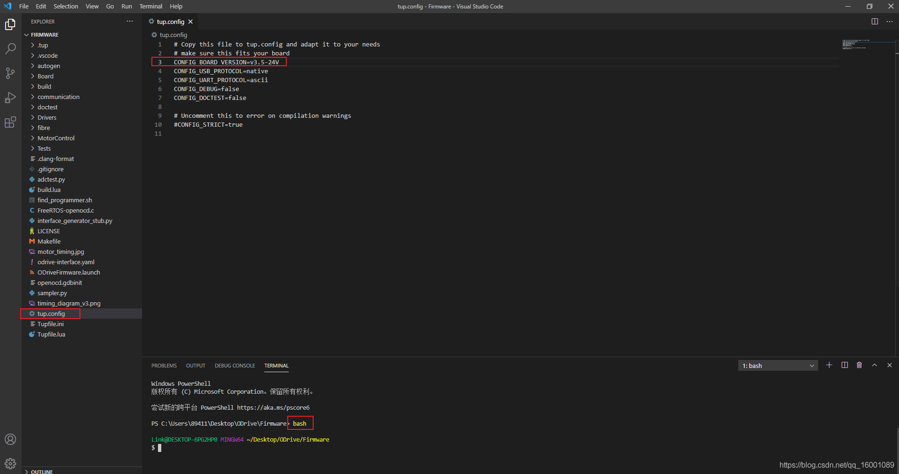Viewport: 899px width, 474px height.
Task: Expand the autogen folder
Action: 48,66
